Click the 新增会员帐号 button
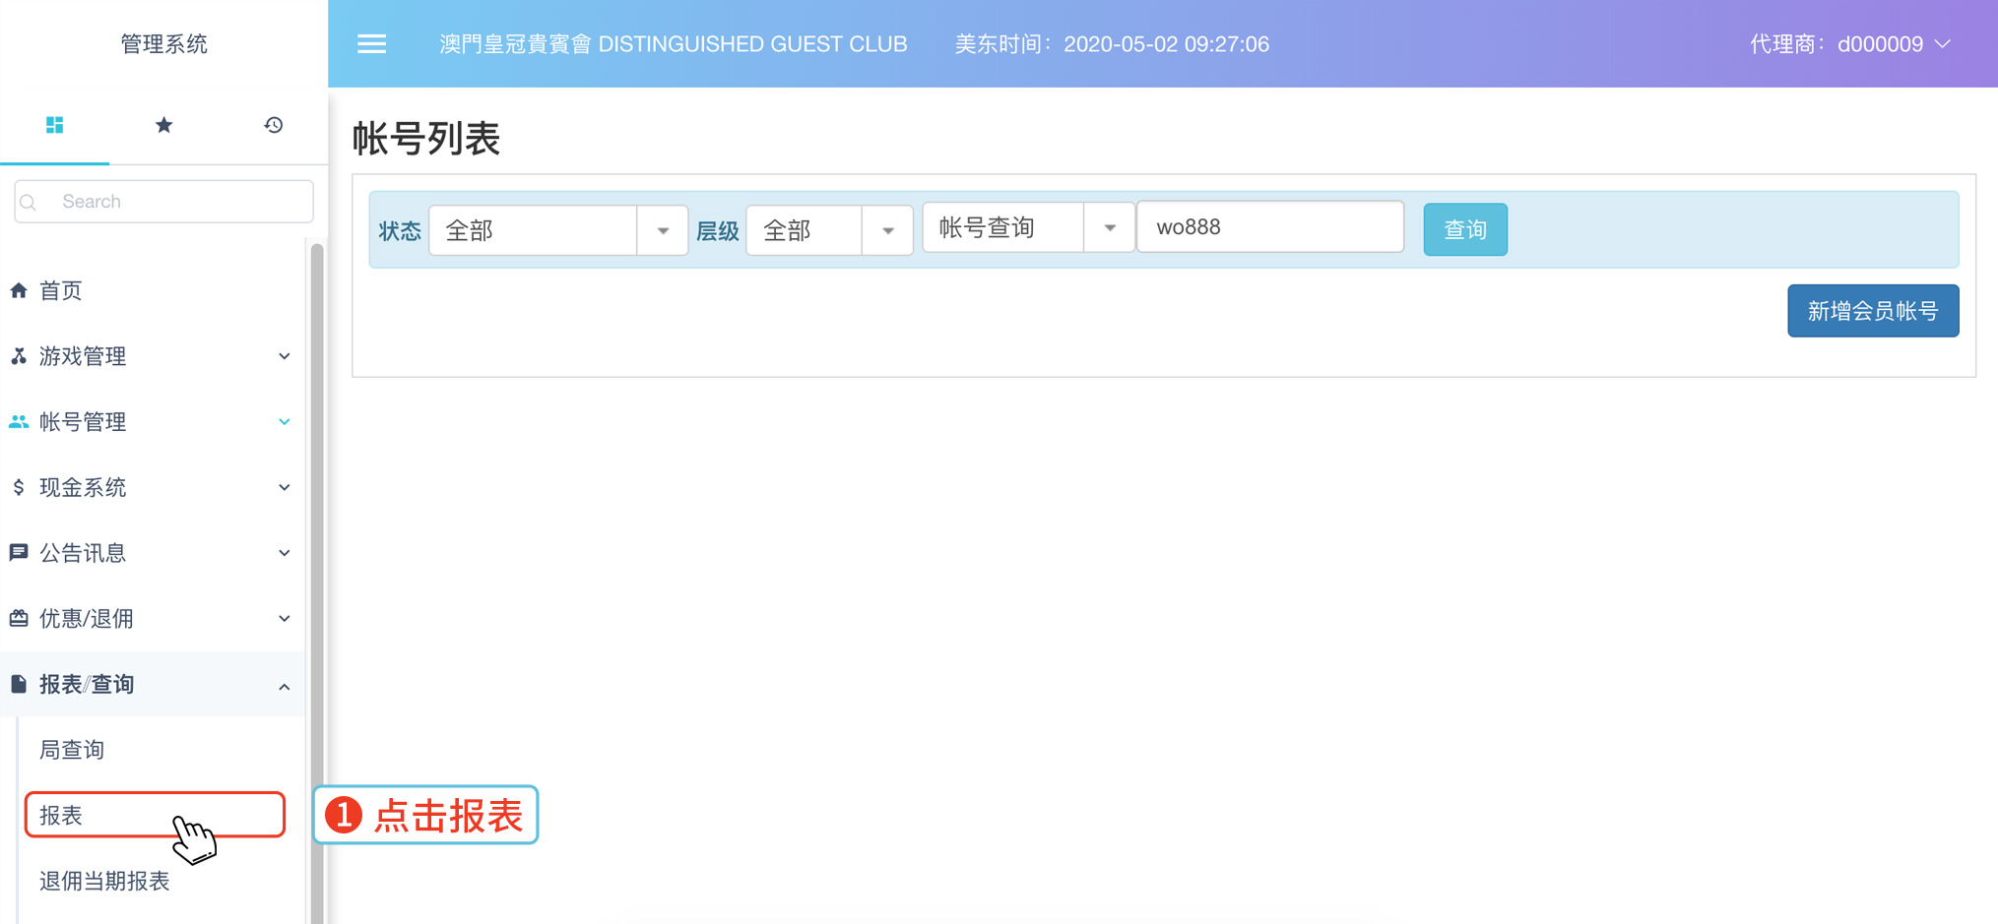The image size is (1998, 924). coord(1872,311)
